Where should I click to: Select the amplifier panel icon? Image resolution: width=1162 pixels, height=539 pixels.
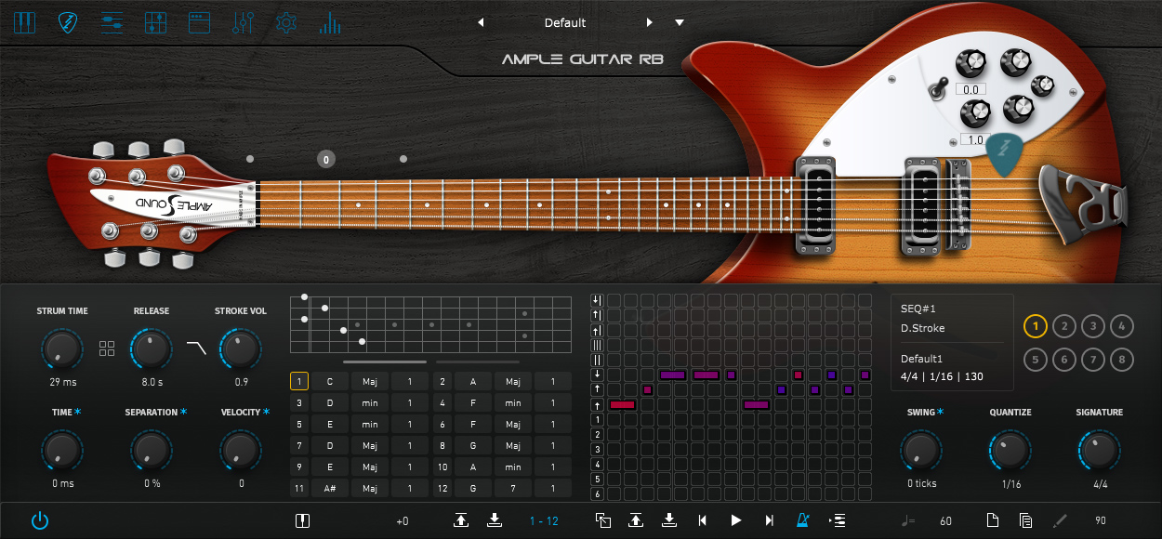tap(198, 21)
